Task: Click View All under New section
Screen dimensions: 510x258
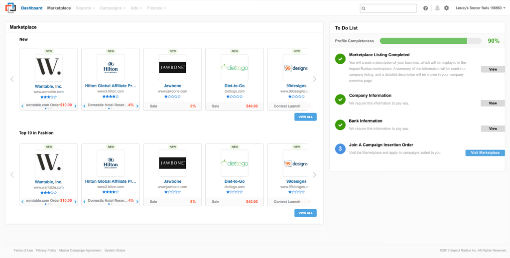Action: [x=305, y=117]
